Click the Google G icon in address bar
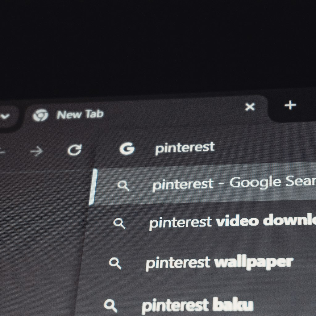The width and height of the screenshot is (316, 316). 127,149
